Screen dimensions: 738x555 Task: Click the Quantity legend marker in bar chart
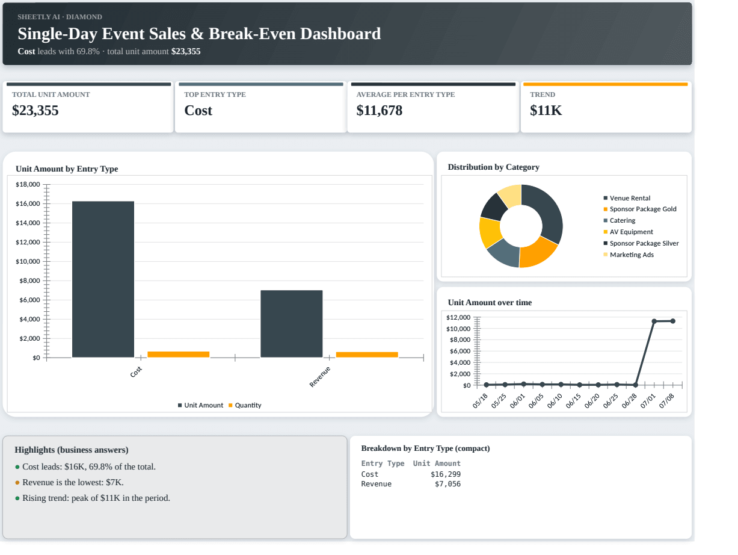tap(230, 406)
